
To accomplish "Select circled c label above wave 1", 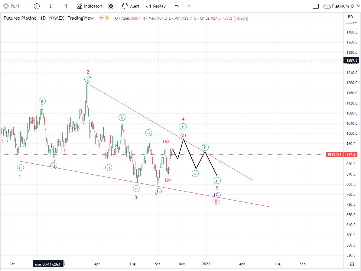I will (20, 168).
